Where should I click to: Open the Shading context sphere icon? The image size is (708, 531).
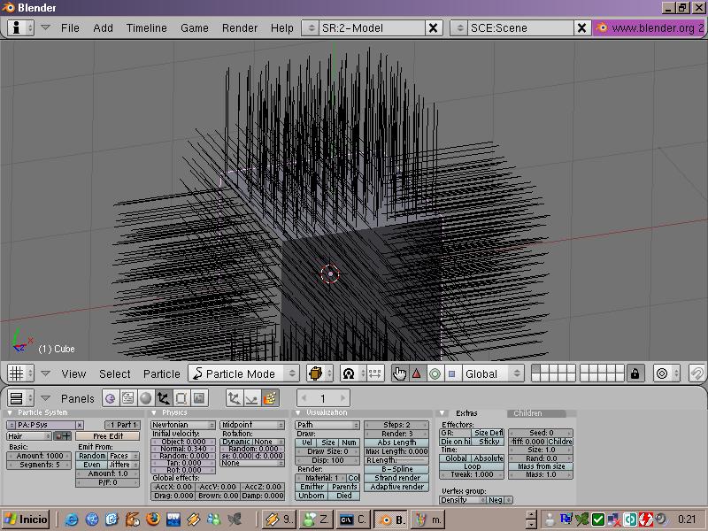pos(145,398)
